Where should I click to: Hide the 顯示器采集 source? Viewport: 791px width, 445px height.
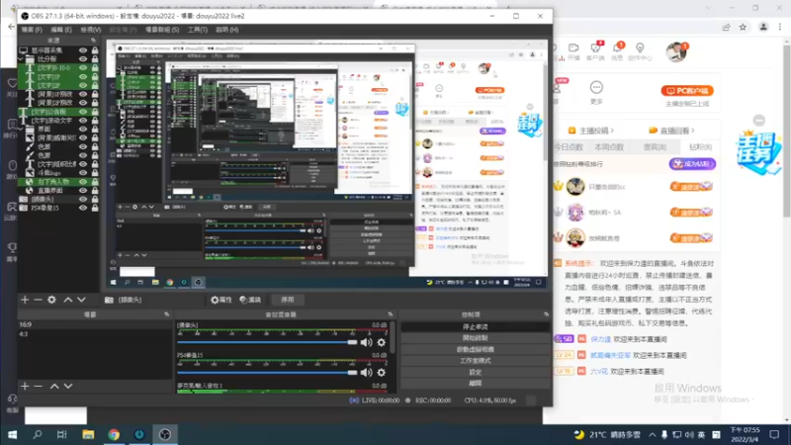point(83,50)
